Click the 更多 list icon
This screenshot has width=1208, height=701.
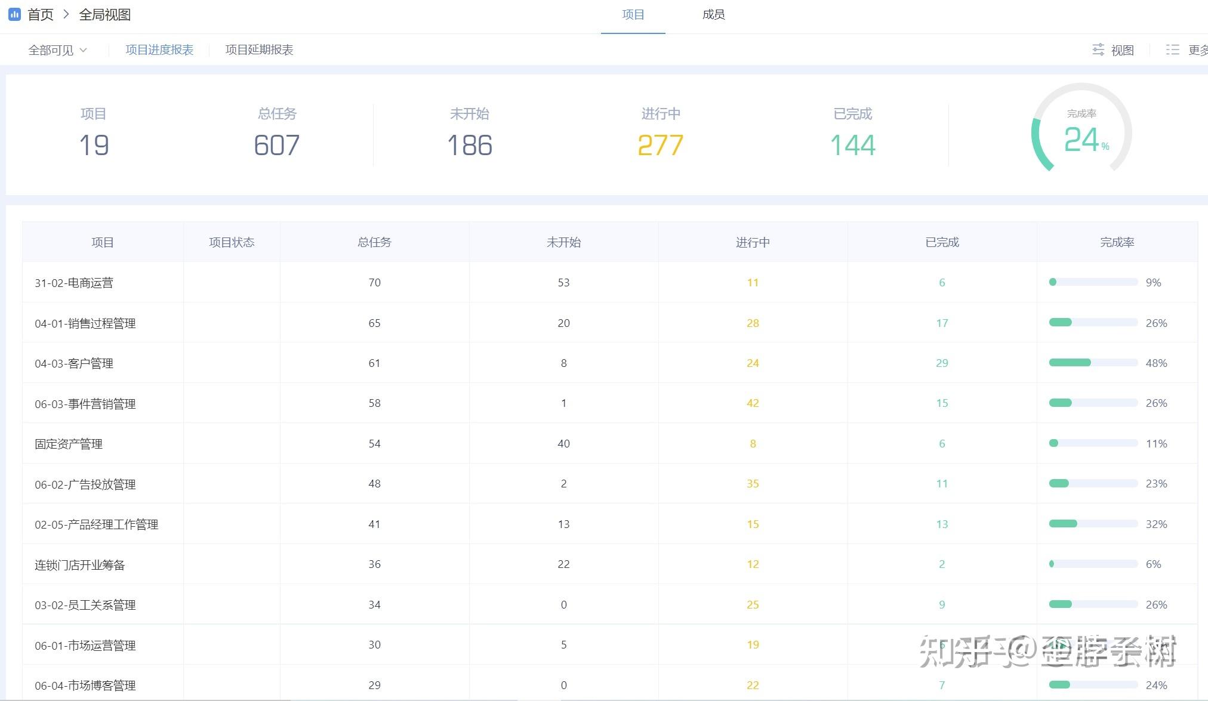tap(1172, 50)
